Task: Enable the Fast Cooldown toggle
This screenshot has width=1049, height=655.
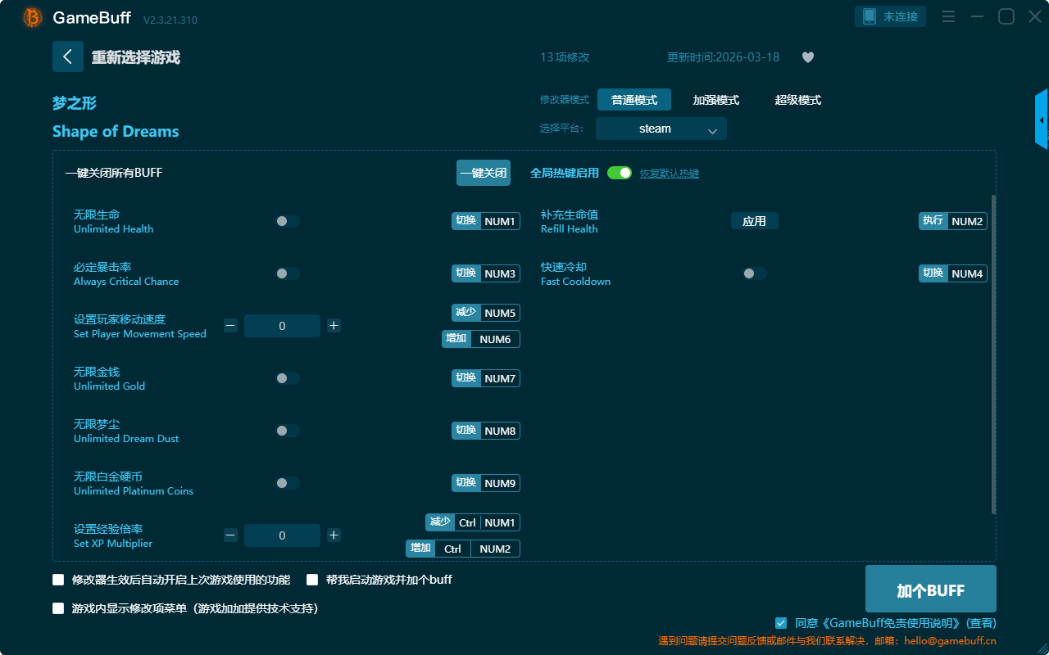Action: [x=755, y=273]
